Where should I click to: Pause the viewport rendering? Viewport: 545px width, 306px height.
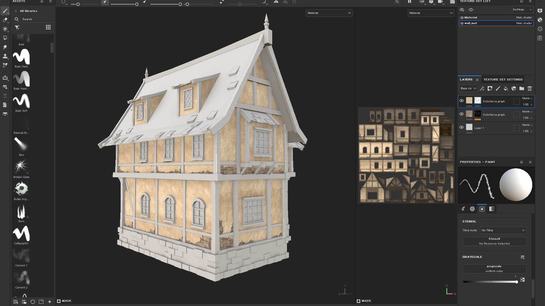point(410,2)
